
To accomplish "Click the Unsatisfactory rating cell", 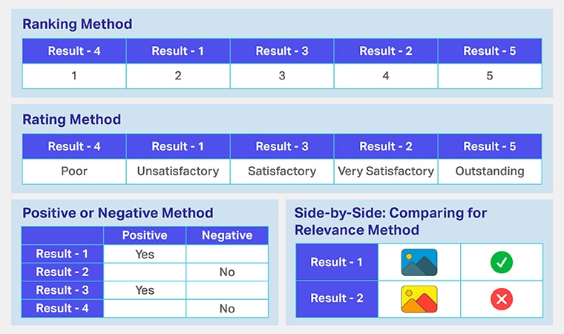I will tap(178, 171).
